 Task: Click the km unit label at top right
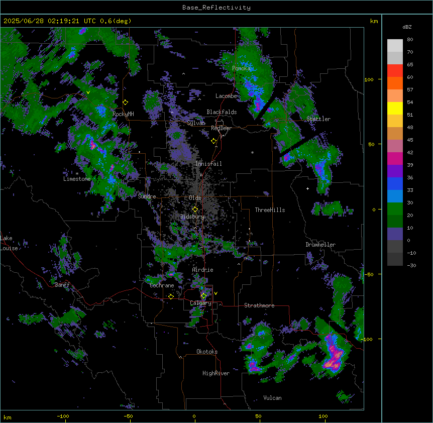374,21
